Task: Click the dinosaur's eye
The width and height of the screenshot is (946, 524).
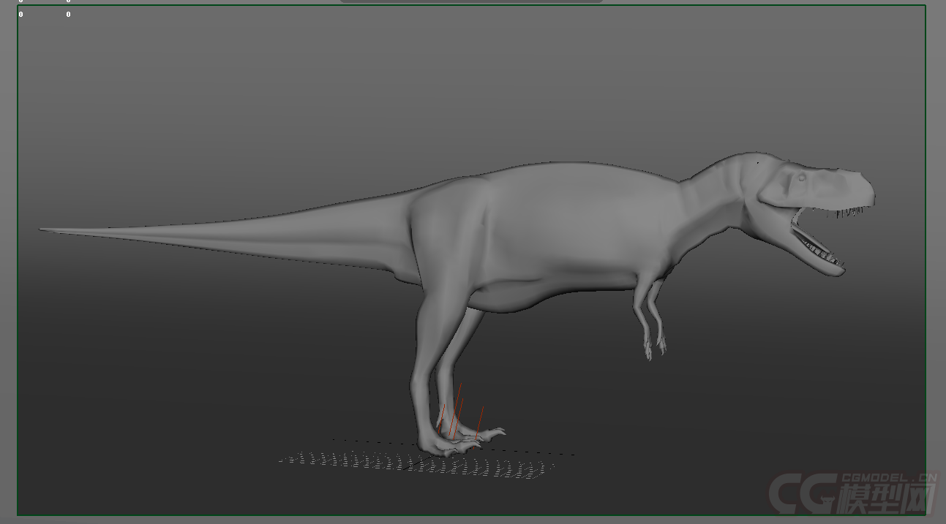Action: (802, 178)
